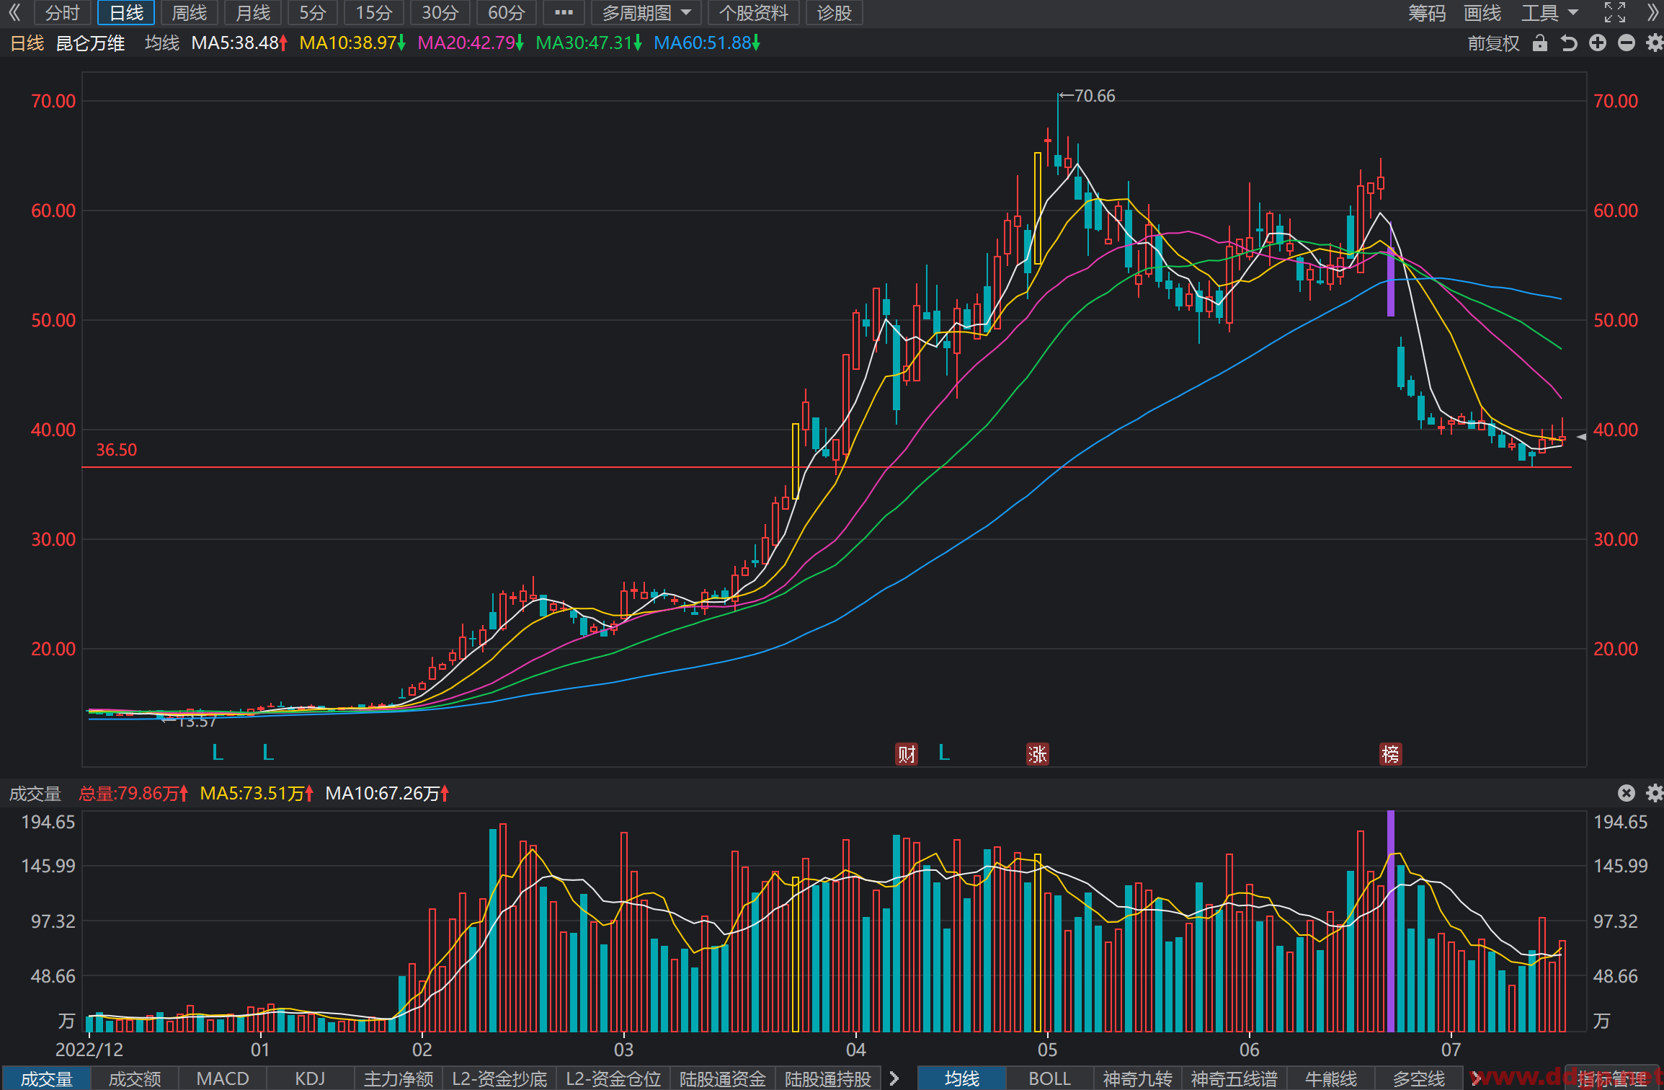Image resolution: width=1664 pixels, height=1090 pixels.
Task: Click the undo arrow icon in chart toolbar
Action: click(x=1569, y=43)
